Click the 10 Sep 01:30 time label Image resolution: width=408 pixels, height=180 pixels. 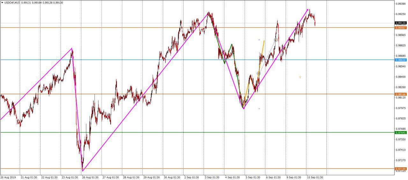[x=315, y=177]
